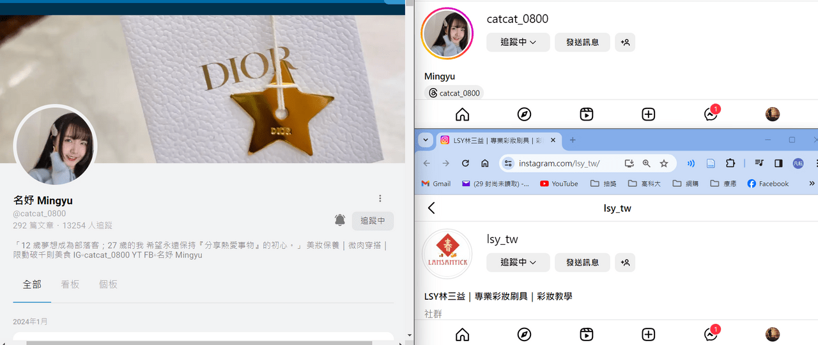Open media controls icon in Chrome toolbar
Image resolution: width=818 pixels, height=345 pixels.
pos(759,163)
